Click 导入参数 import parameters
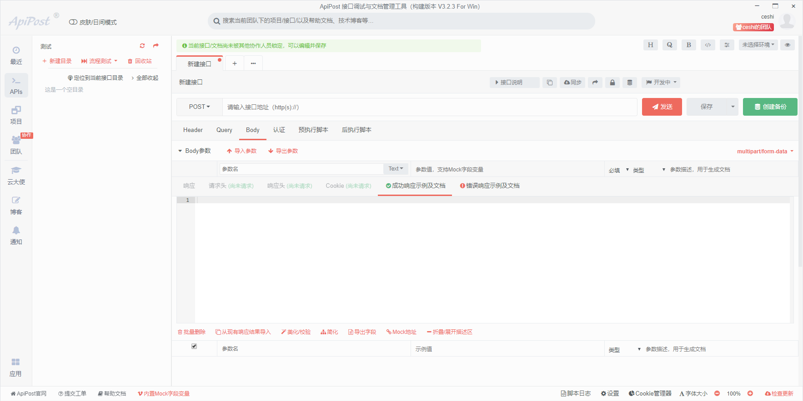This screenshot has width=803, height=401. (242, 151)
